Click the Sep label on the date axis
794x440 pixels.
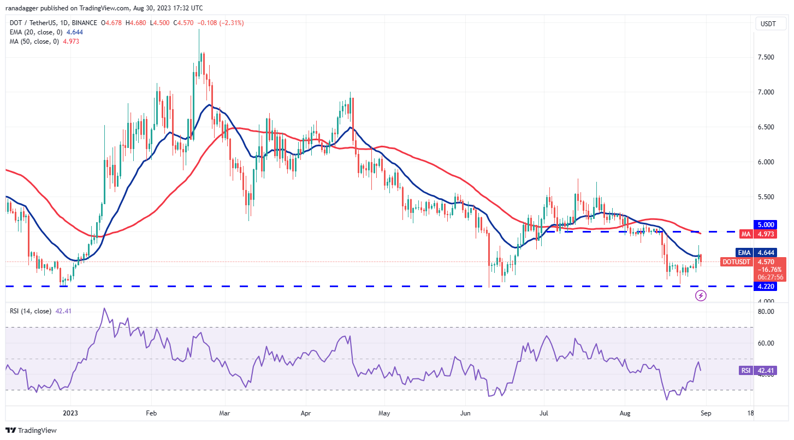[x=706, y=413]
